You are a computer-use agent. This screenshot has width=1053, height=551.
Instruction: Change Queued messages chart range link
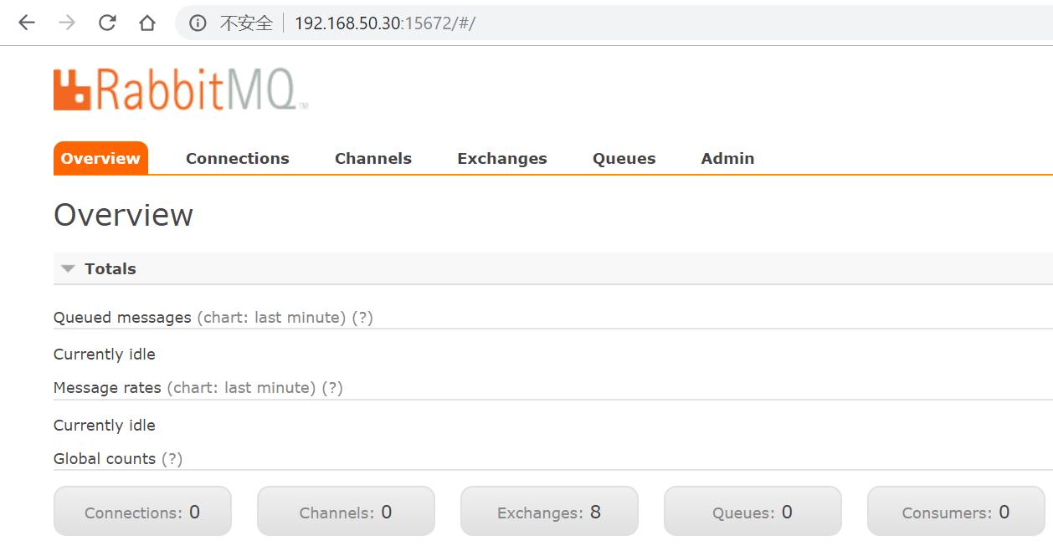tap(271, 318)
